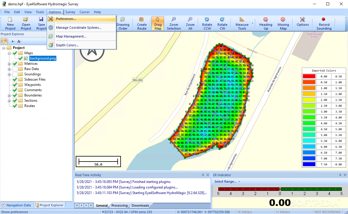The height and width of the screenshot is (214, 348).
Task: Rotate the map clockwise with Rotate CW
Action: (222, 23)
